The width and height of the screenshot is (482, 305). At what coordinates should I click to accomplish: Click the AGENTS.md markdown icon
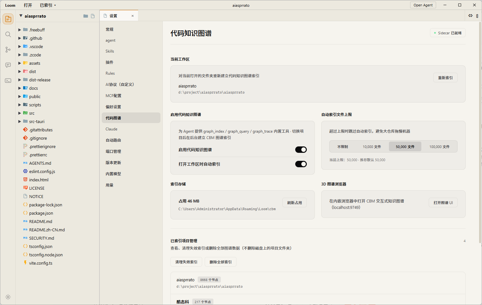coord(25,163)
